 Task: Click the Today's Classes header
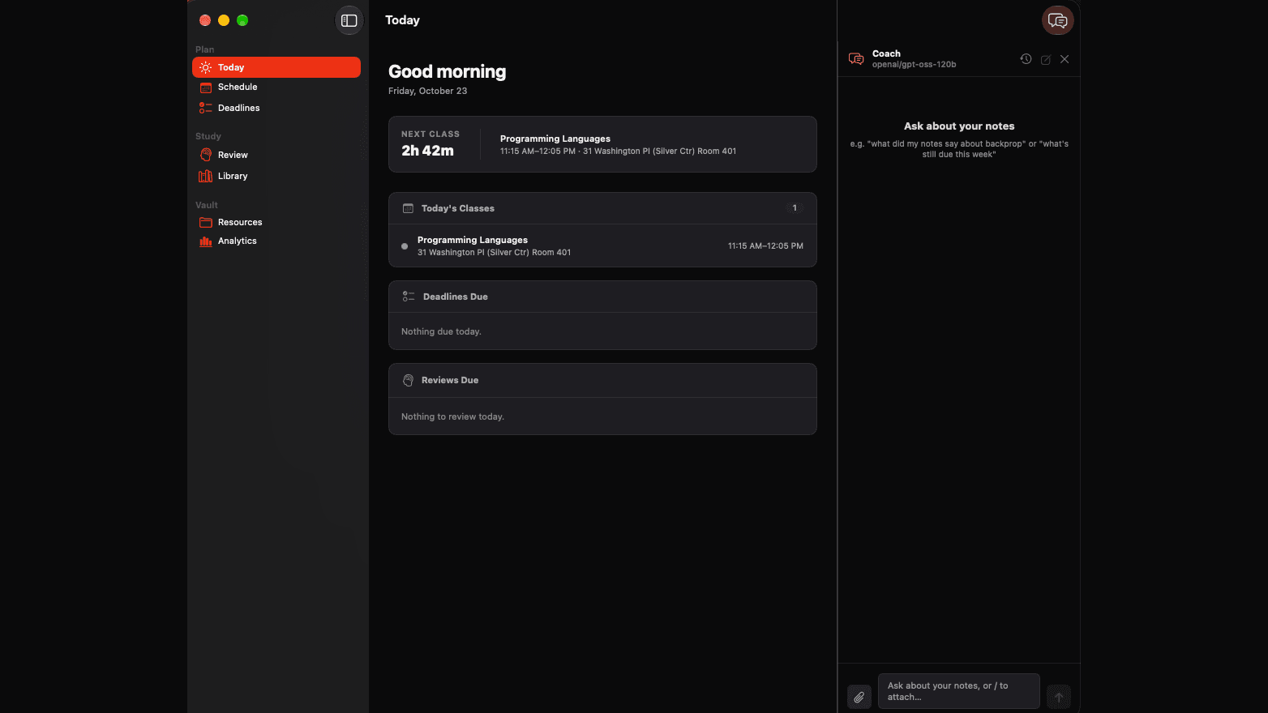tap(602, 208)
